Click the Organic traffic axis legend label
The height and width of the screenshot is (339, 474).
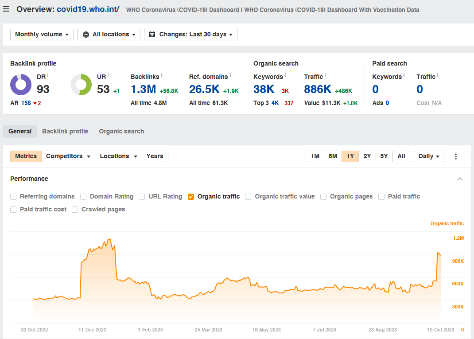point(447,223)
